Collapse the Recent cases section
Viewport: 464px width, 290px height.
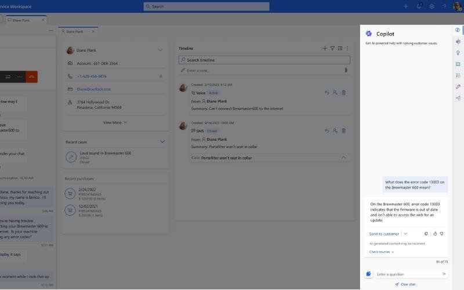162,142
